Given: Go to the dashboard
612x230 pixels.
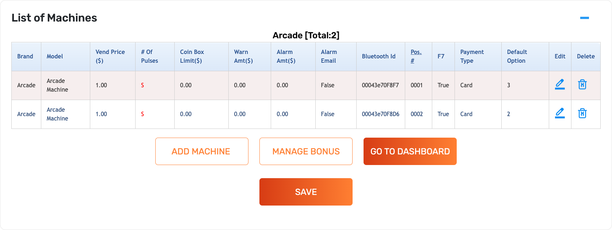Looking at the screenshot, I should [x=410, y=151].
